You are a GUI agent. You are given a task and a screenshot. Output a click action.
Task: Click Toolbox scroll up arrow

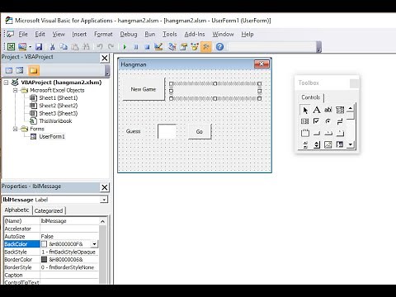click(350, 108)
